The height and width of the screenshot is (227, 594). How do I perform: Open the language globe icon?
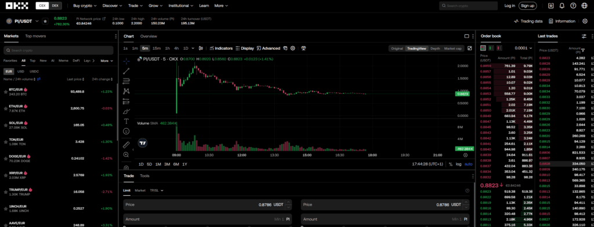pos(584,6)
